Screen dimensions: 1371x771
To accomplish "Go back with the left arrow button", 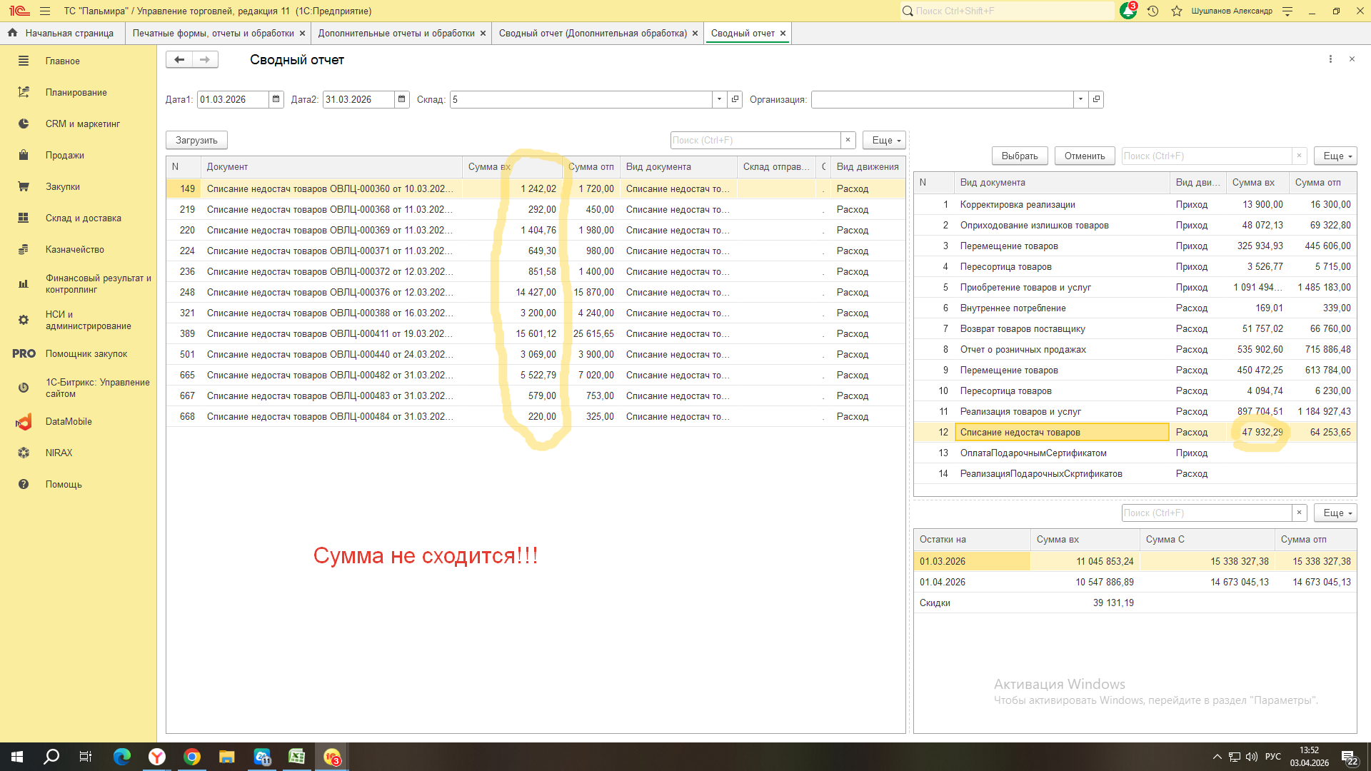I will (x=179, y=60).
